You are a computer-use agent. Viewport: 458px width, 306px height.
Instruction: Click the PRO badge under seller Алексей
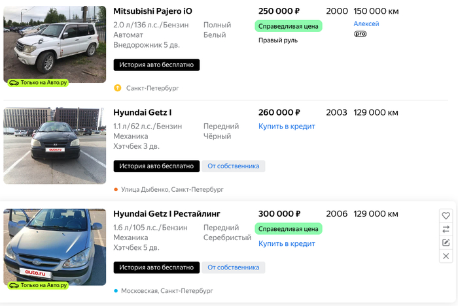(x=361, y=34)
